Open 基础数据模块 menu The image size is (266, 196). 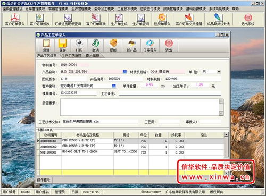coord(196,8)
